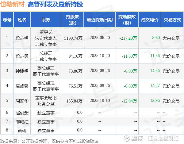Select the 成交均价 column header
This screenshot has height=144, width=184.
[x=150, y=20]
